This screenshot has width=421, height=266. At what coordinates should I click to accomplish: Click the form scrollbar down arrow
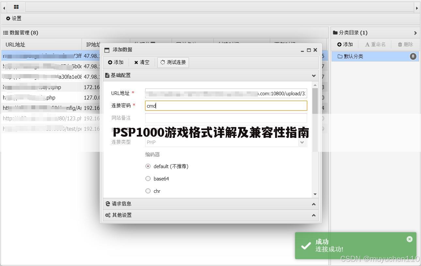tap(315, 194)
